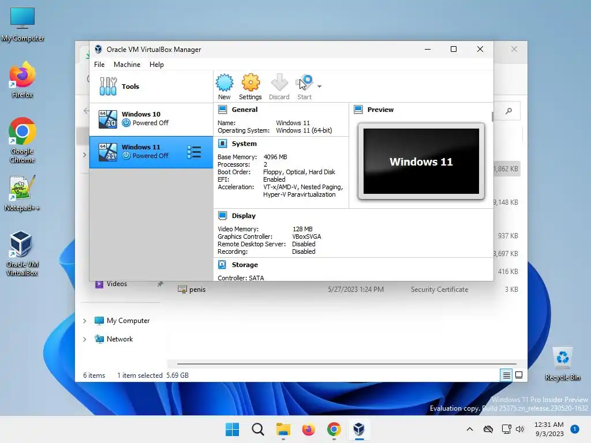Select My Computer in File Explorer sidebar

coord(128,321)
